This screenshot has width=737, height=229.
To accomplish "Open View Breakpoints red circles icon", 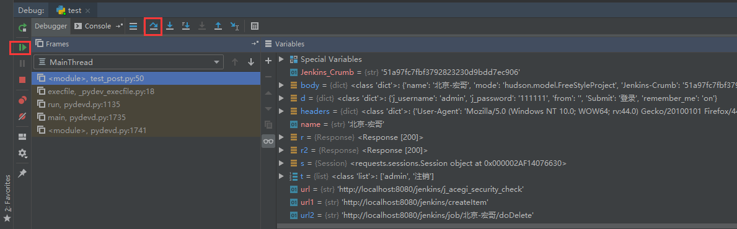I will 22,100.
